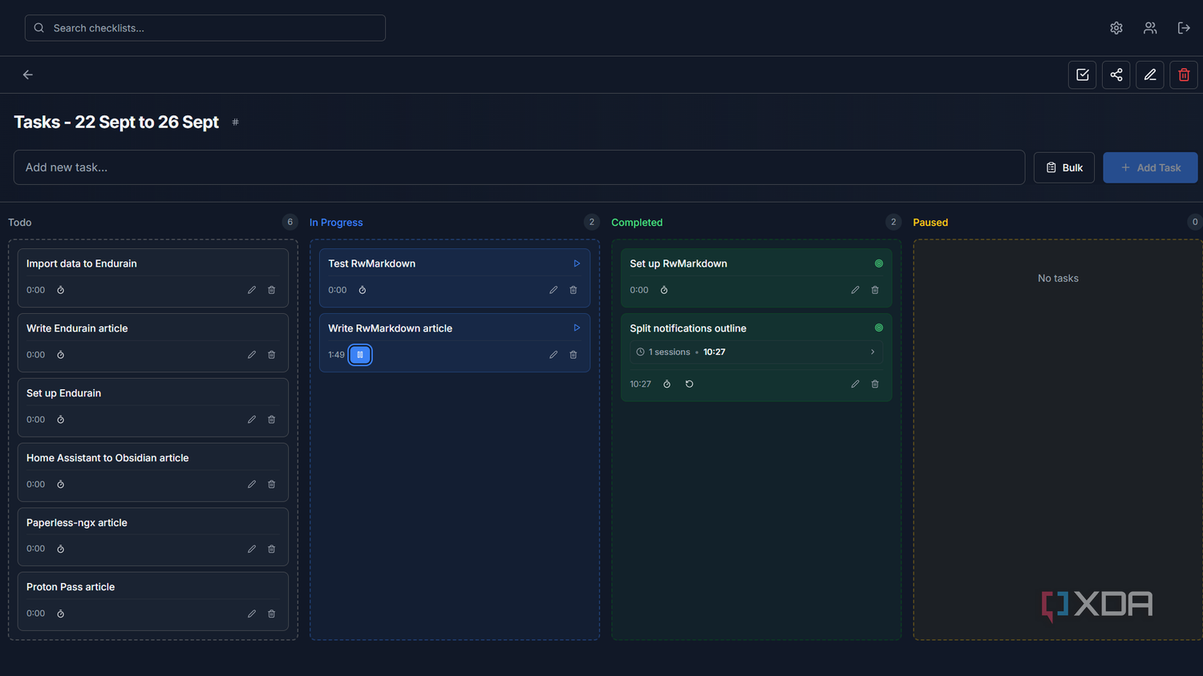Select the In Progress column header
This screenshot has width=1203, height=676.
click(336, 223)
